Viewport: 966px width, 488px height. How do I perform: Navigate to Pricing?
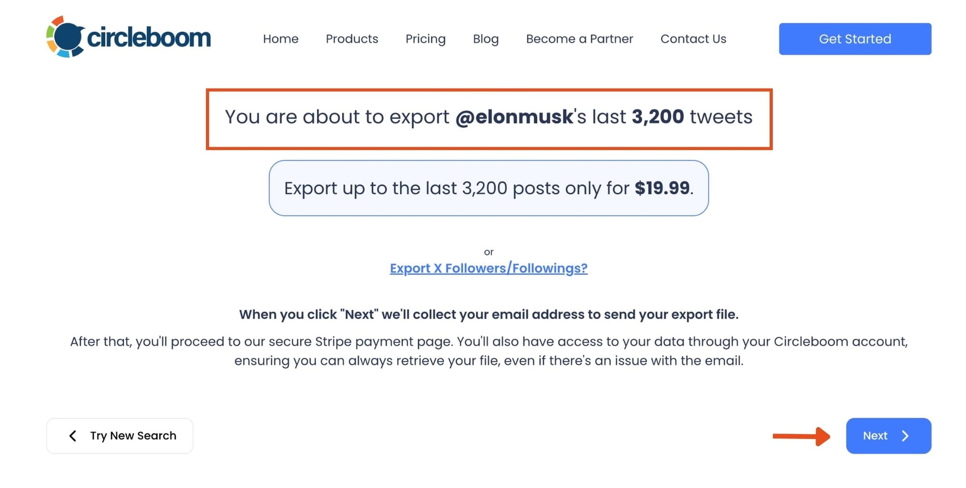(x=426, y=39)
